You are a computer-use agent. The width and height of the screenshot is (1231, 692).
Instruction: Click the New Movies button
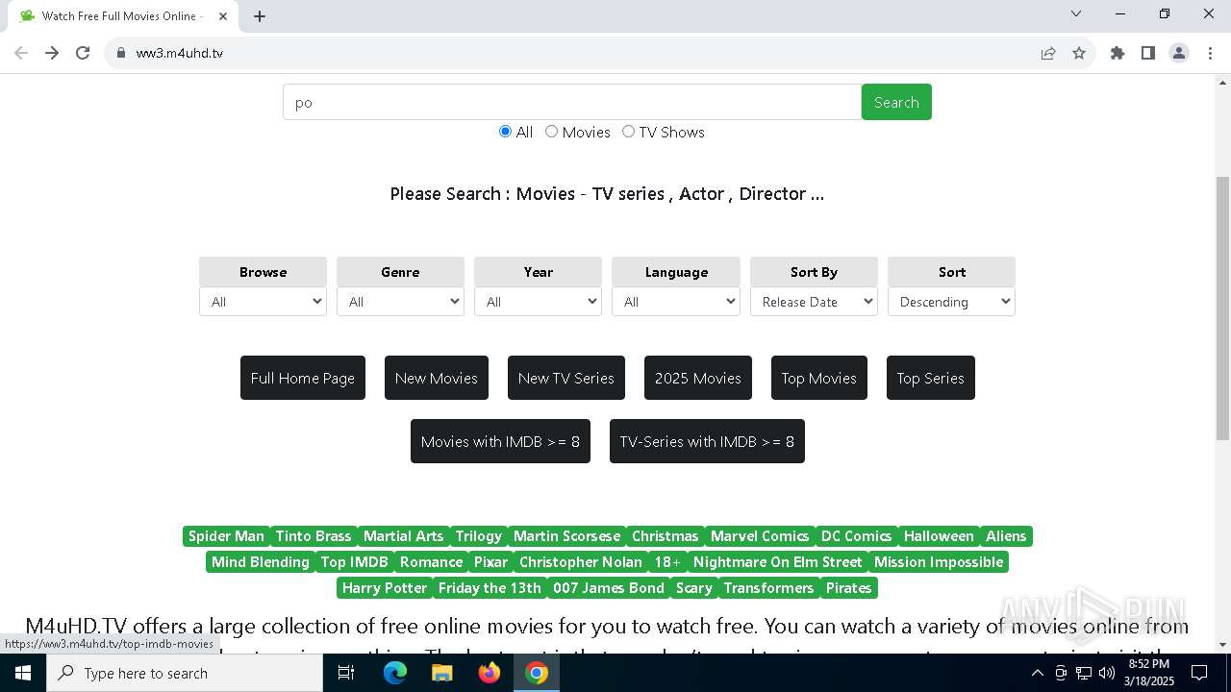(437, 378)
